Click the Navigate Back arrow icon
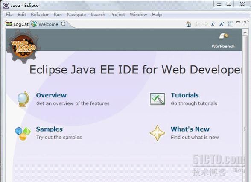This screenshot has height=182, width=251. click(197, 24)
